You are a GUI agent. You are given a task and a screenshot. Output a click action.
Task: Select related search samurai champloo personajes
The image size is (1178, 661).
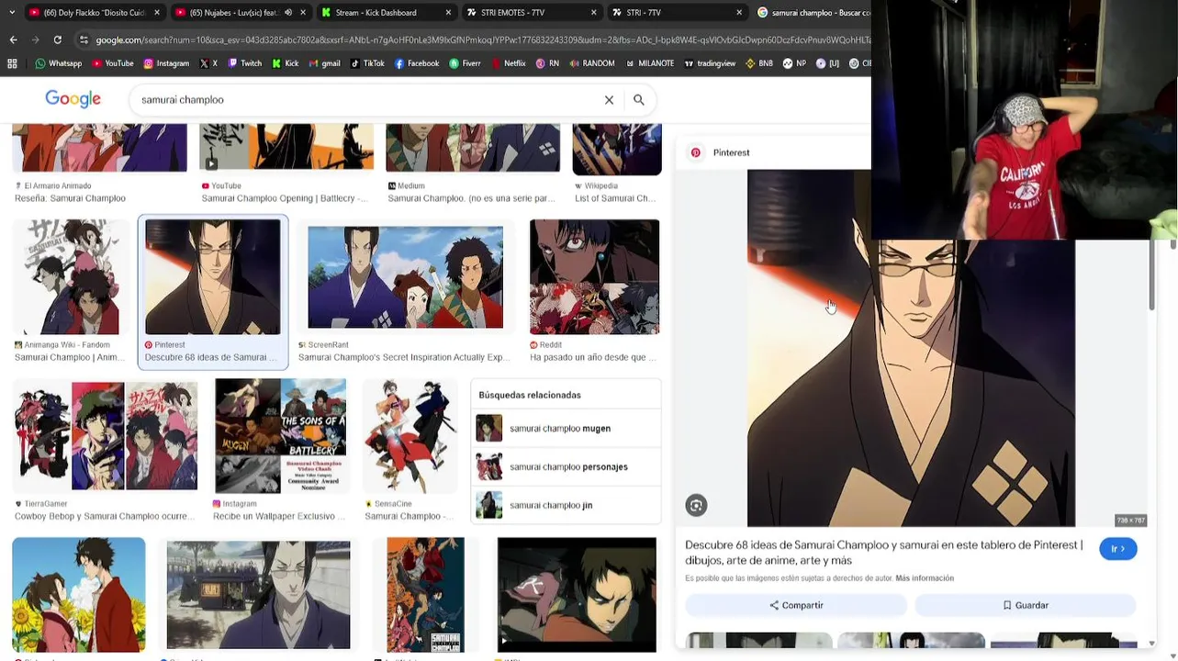(566, 466)
